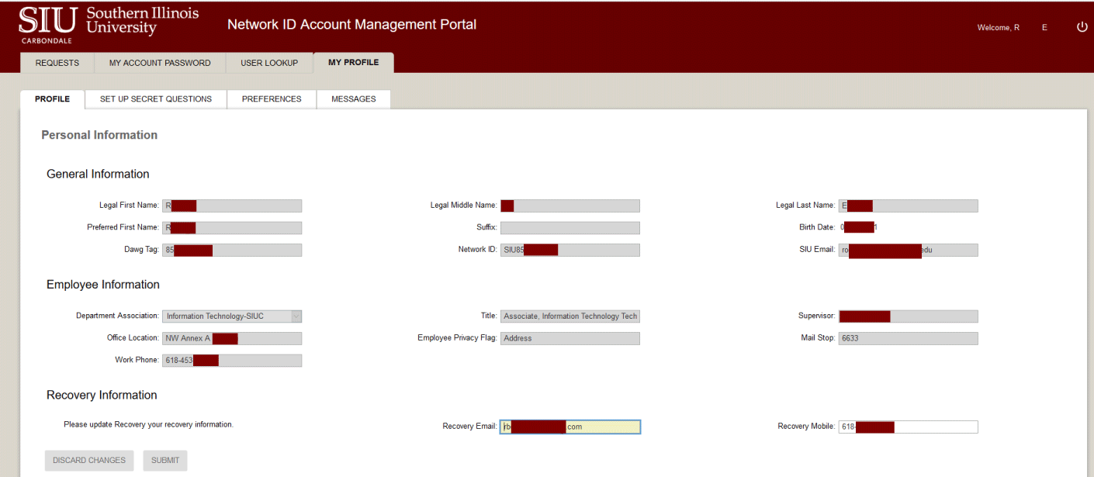Open the MY ACCOUNT PASSWORD tab
Image resolution: width=1094 pixels, height=477 pixels.
(x=159, y=63)
